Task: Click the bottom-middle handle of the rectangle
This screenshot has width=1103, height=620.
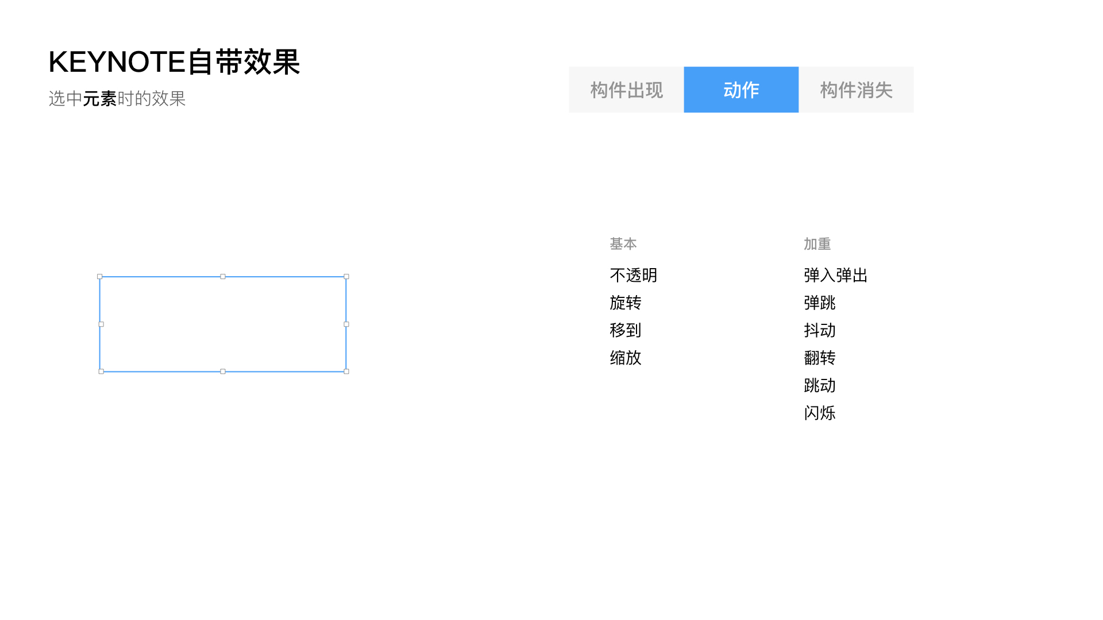Action: click(223, 371)
